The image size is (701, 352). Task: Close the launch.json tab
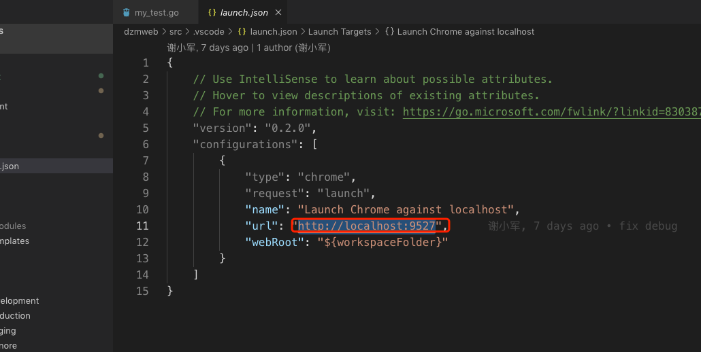[278, 12]
